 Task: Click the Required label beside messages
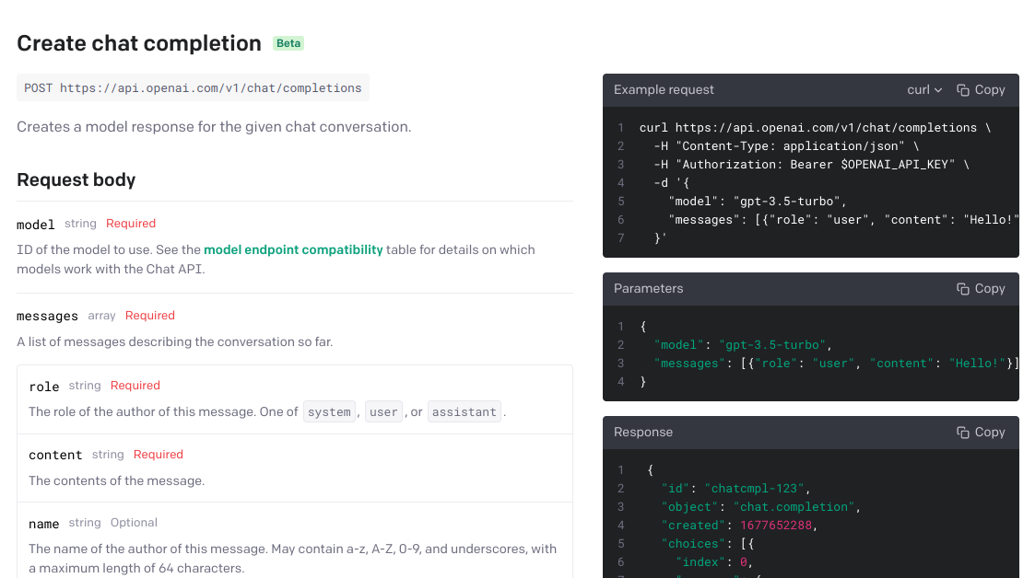click(150, 316)
